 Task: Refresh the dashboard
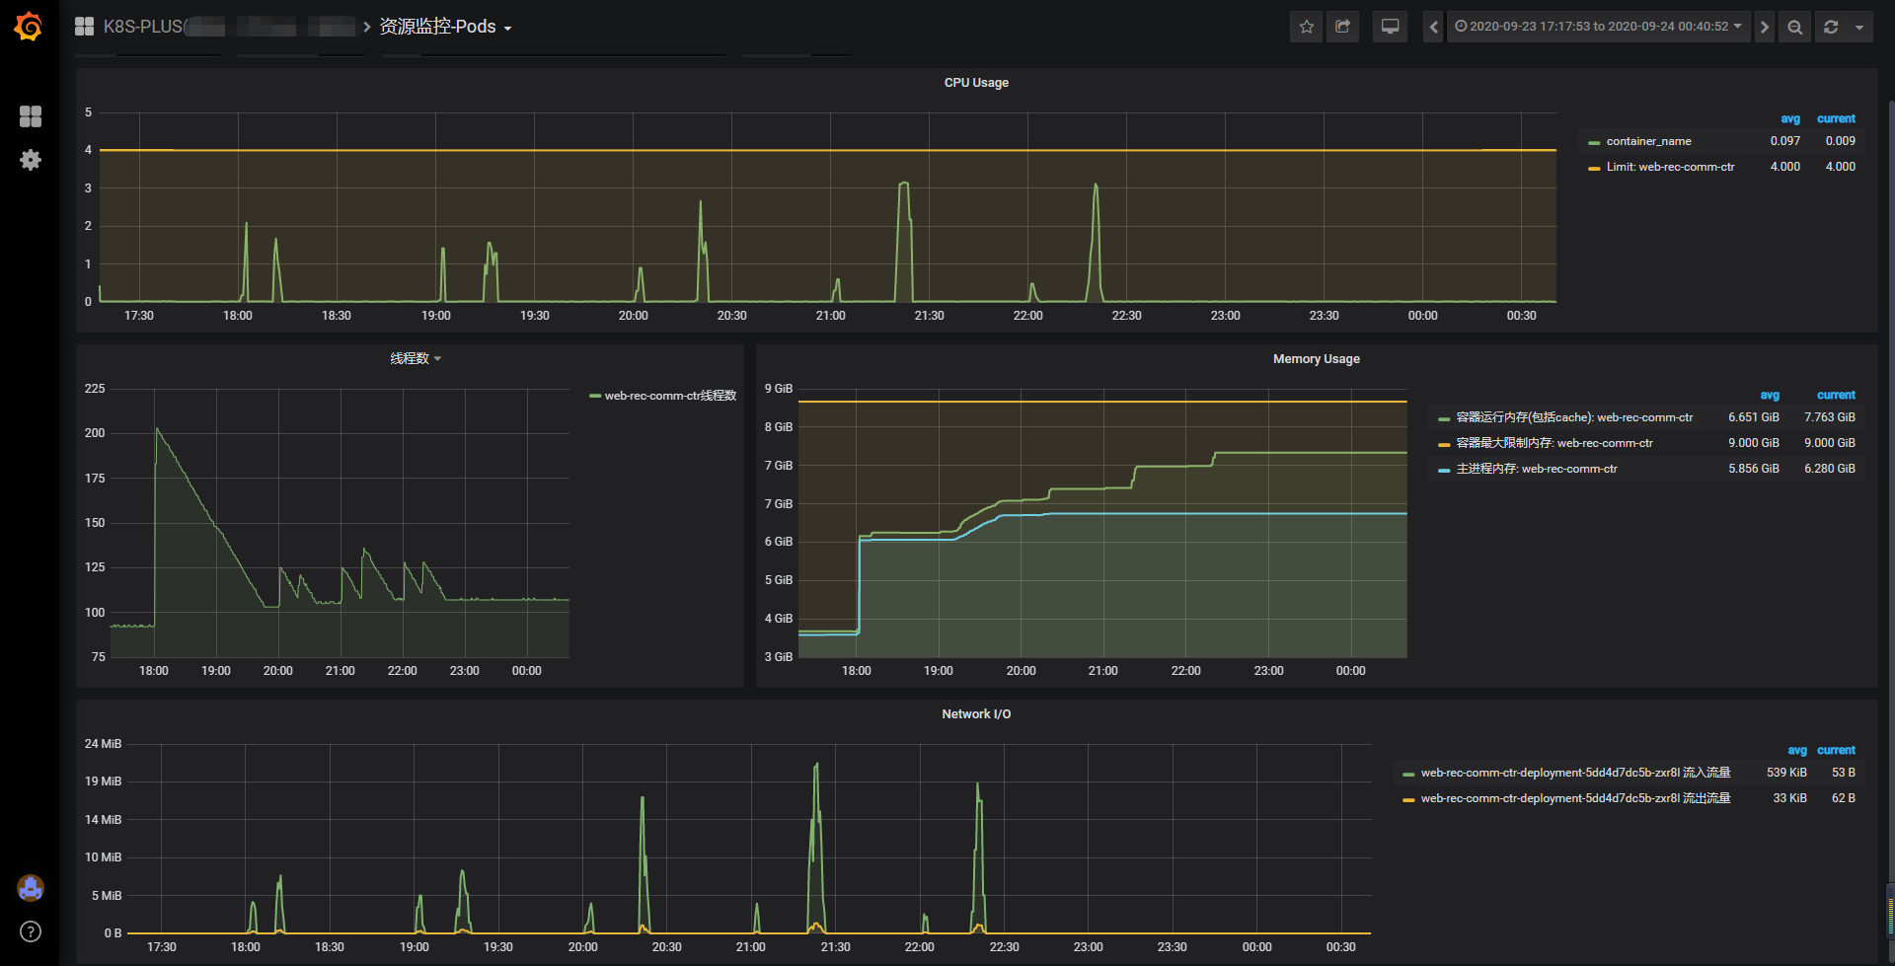1831,27
